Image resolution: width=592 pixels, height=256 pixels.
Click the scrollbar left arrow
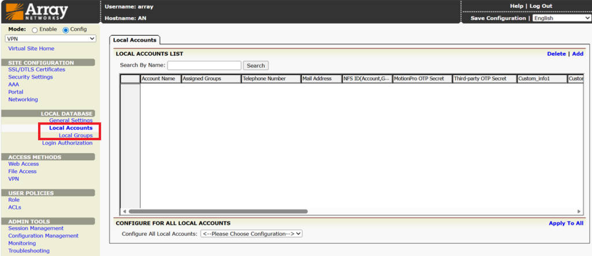click(124, 212)
